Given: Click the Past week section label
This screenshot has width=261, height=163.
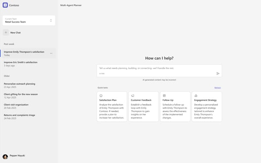Looking at the screenshot, I should click(9, 44).
